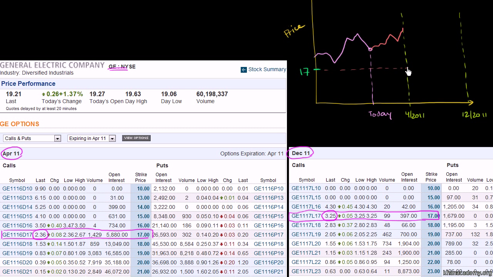
Task: Open the GE1116P15 put symbol link
Action: click(268, 216)
